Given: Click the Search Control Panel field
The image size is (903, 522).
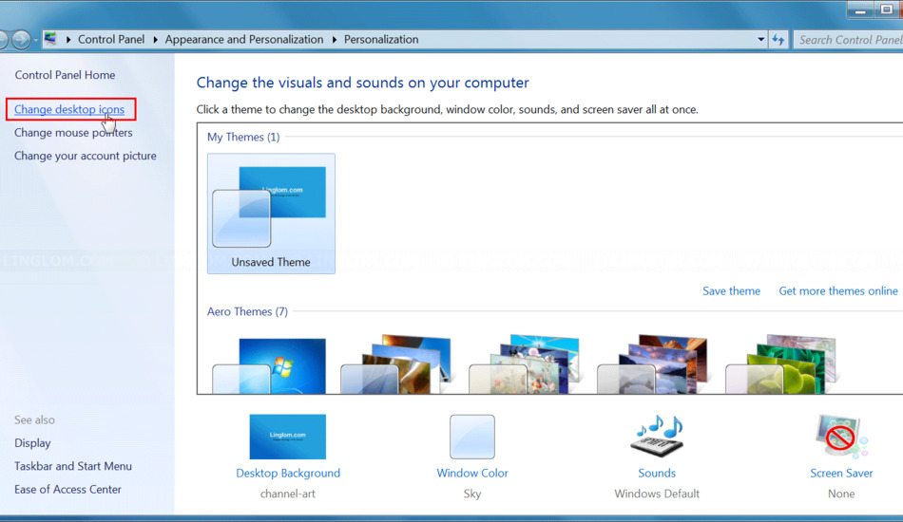Looking at the screenshot, I should [x=849, y=40].
